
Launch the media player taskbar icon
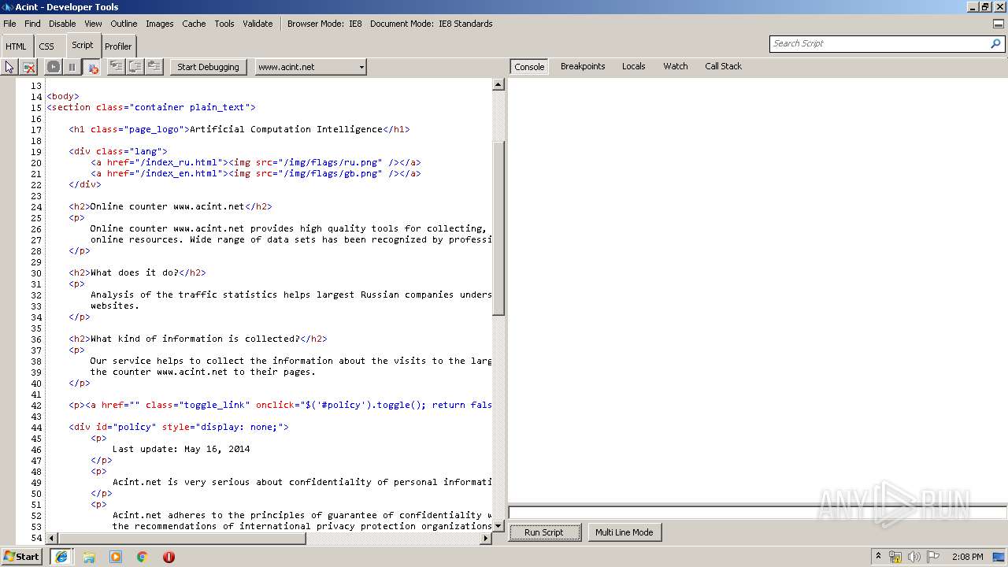116,557
